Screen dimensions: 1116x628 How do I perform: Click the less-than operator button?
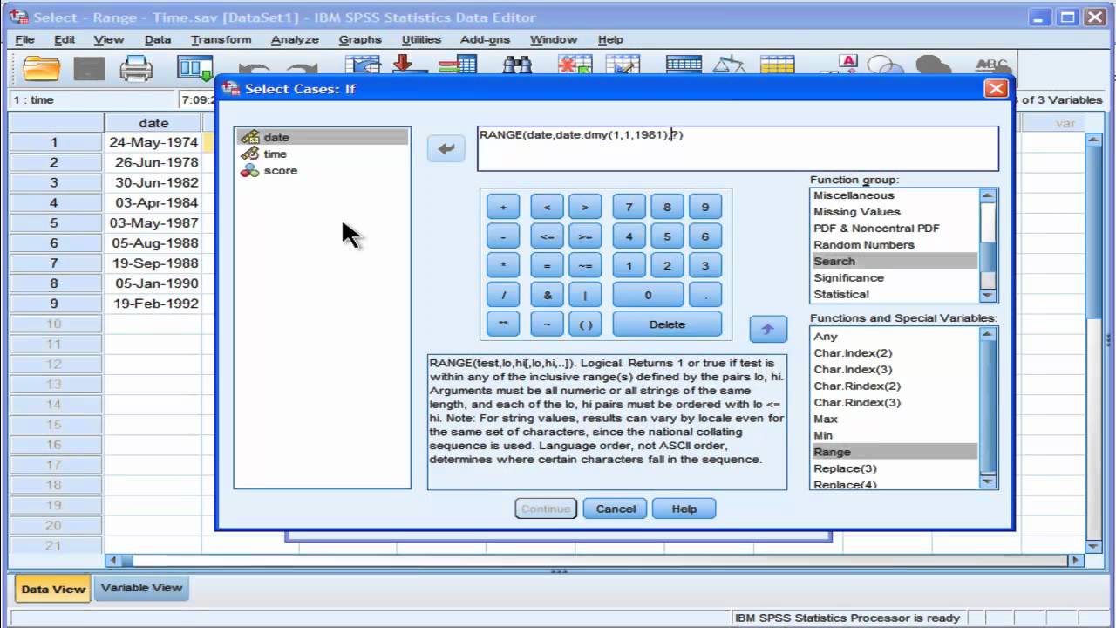(547, 207)
